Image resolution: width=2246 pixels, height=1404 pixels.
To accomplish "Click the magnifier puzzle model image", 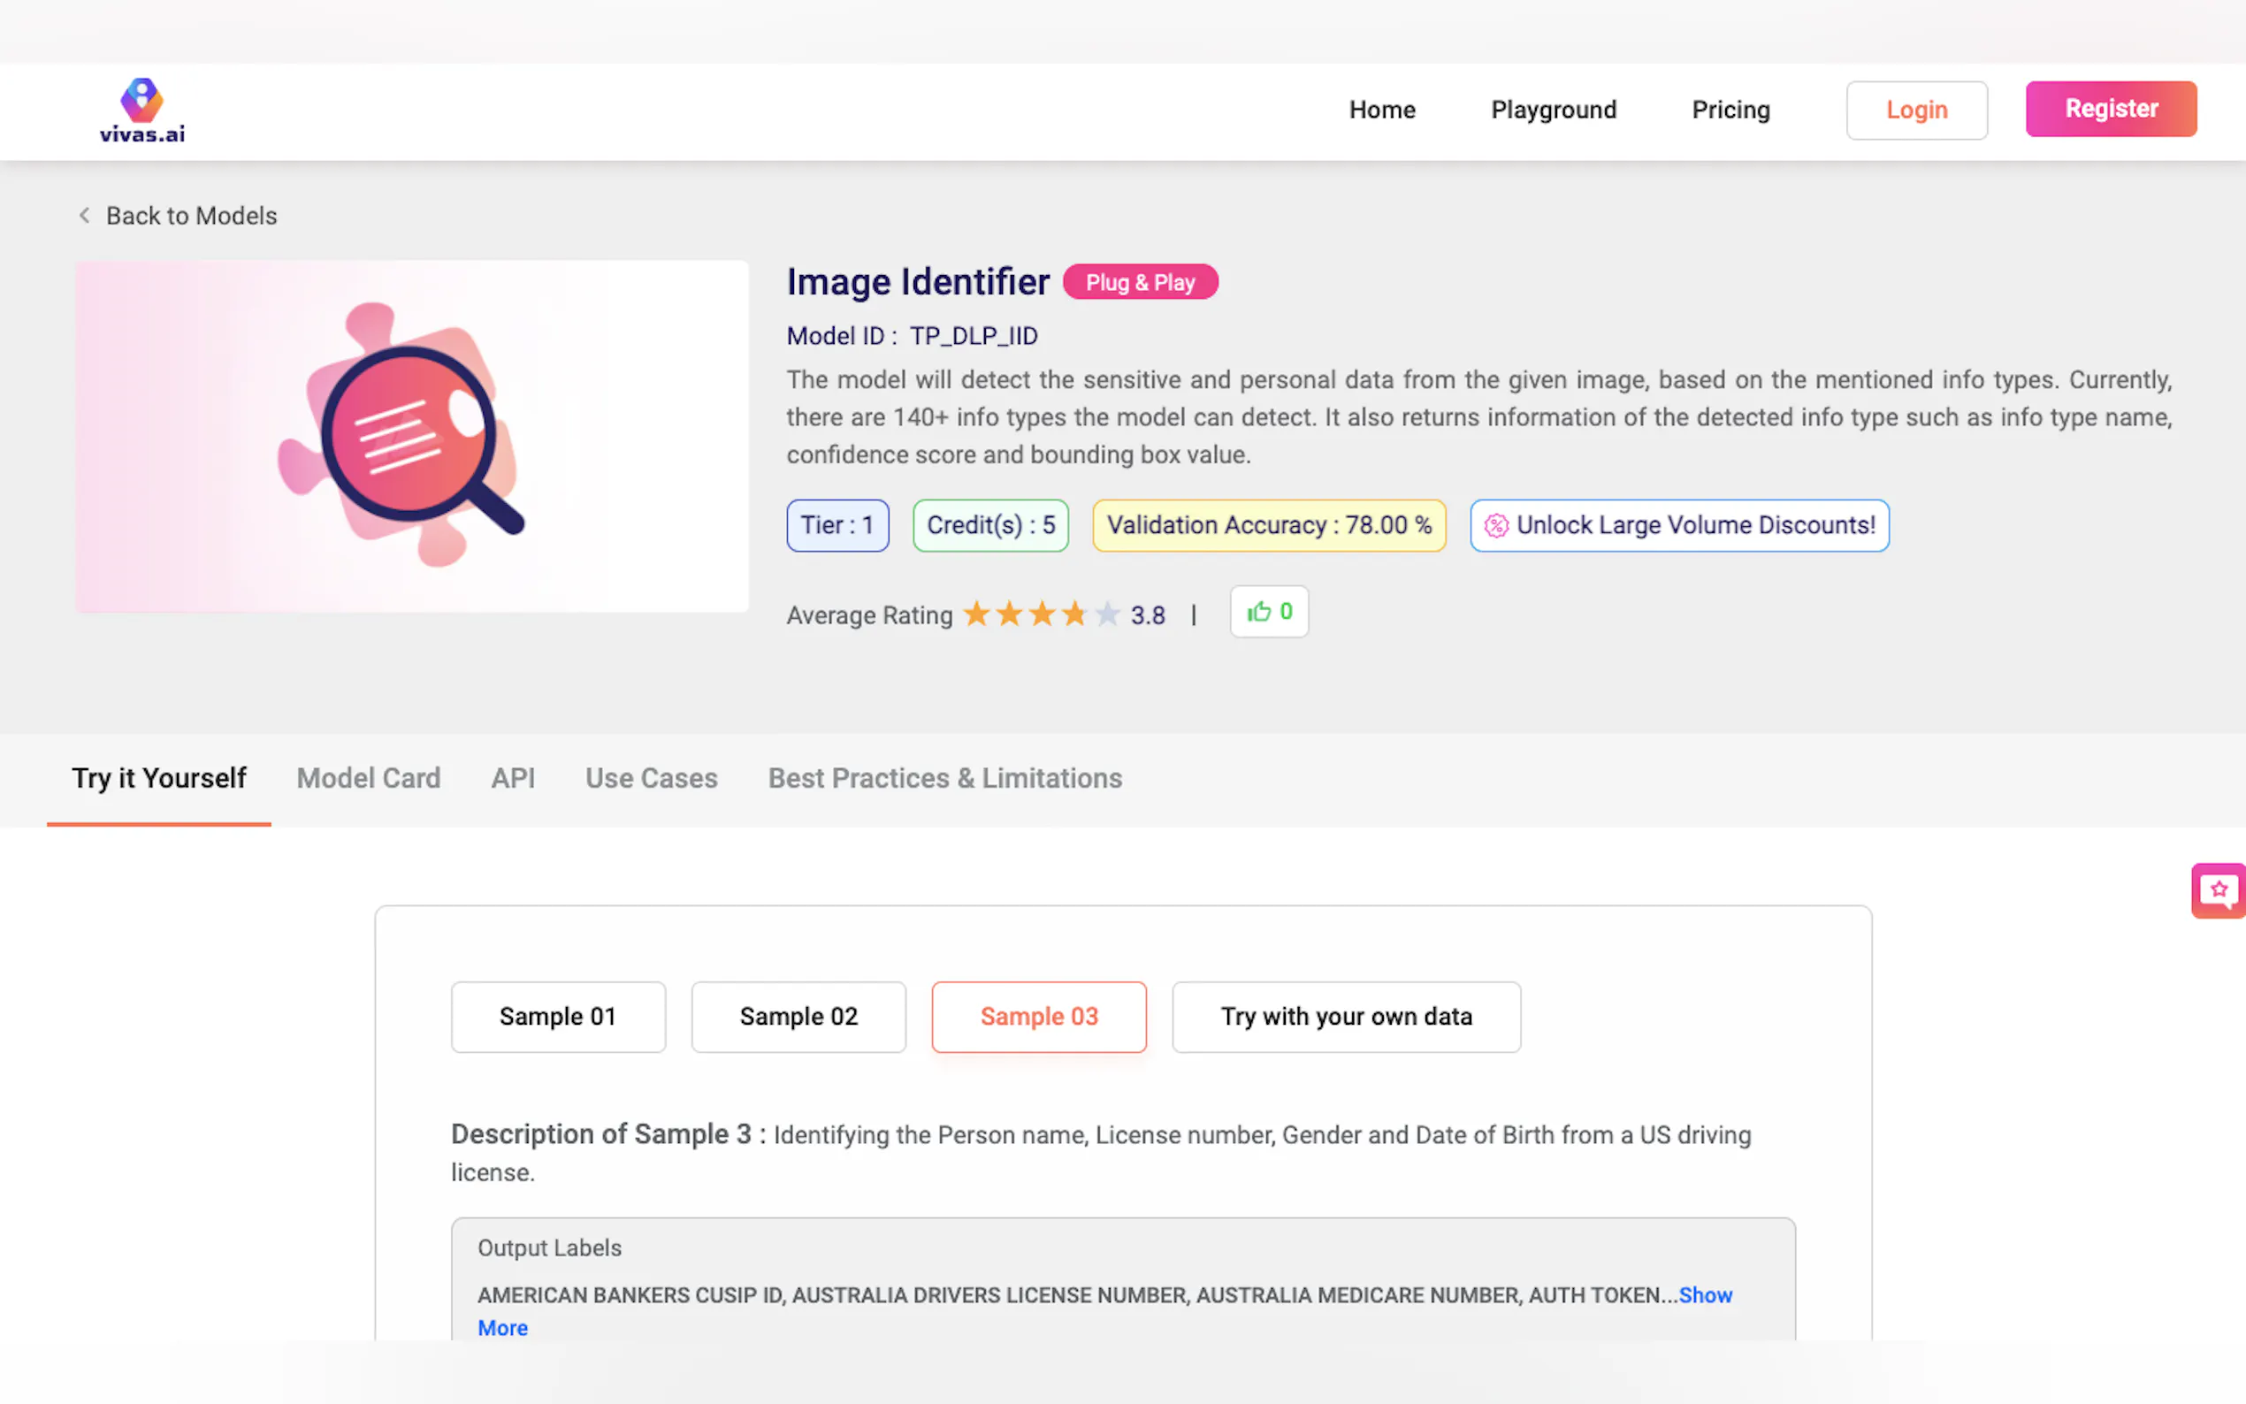I will pyautogui.click(x=411, y=436).
